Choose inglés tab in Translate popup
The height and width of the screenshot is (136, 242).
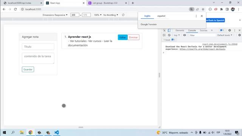(x=147, y=16)
